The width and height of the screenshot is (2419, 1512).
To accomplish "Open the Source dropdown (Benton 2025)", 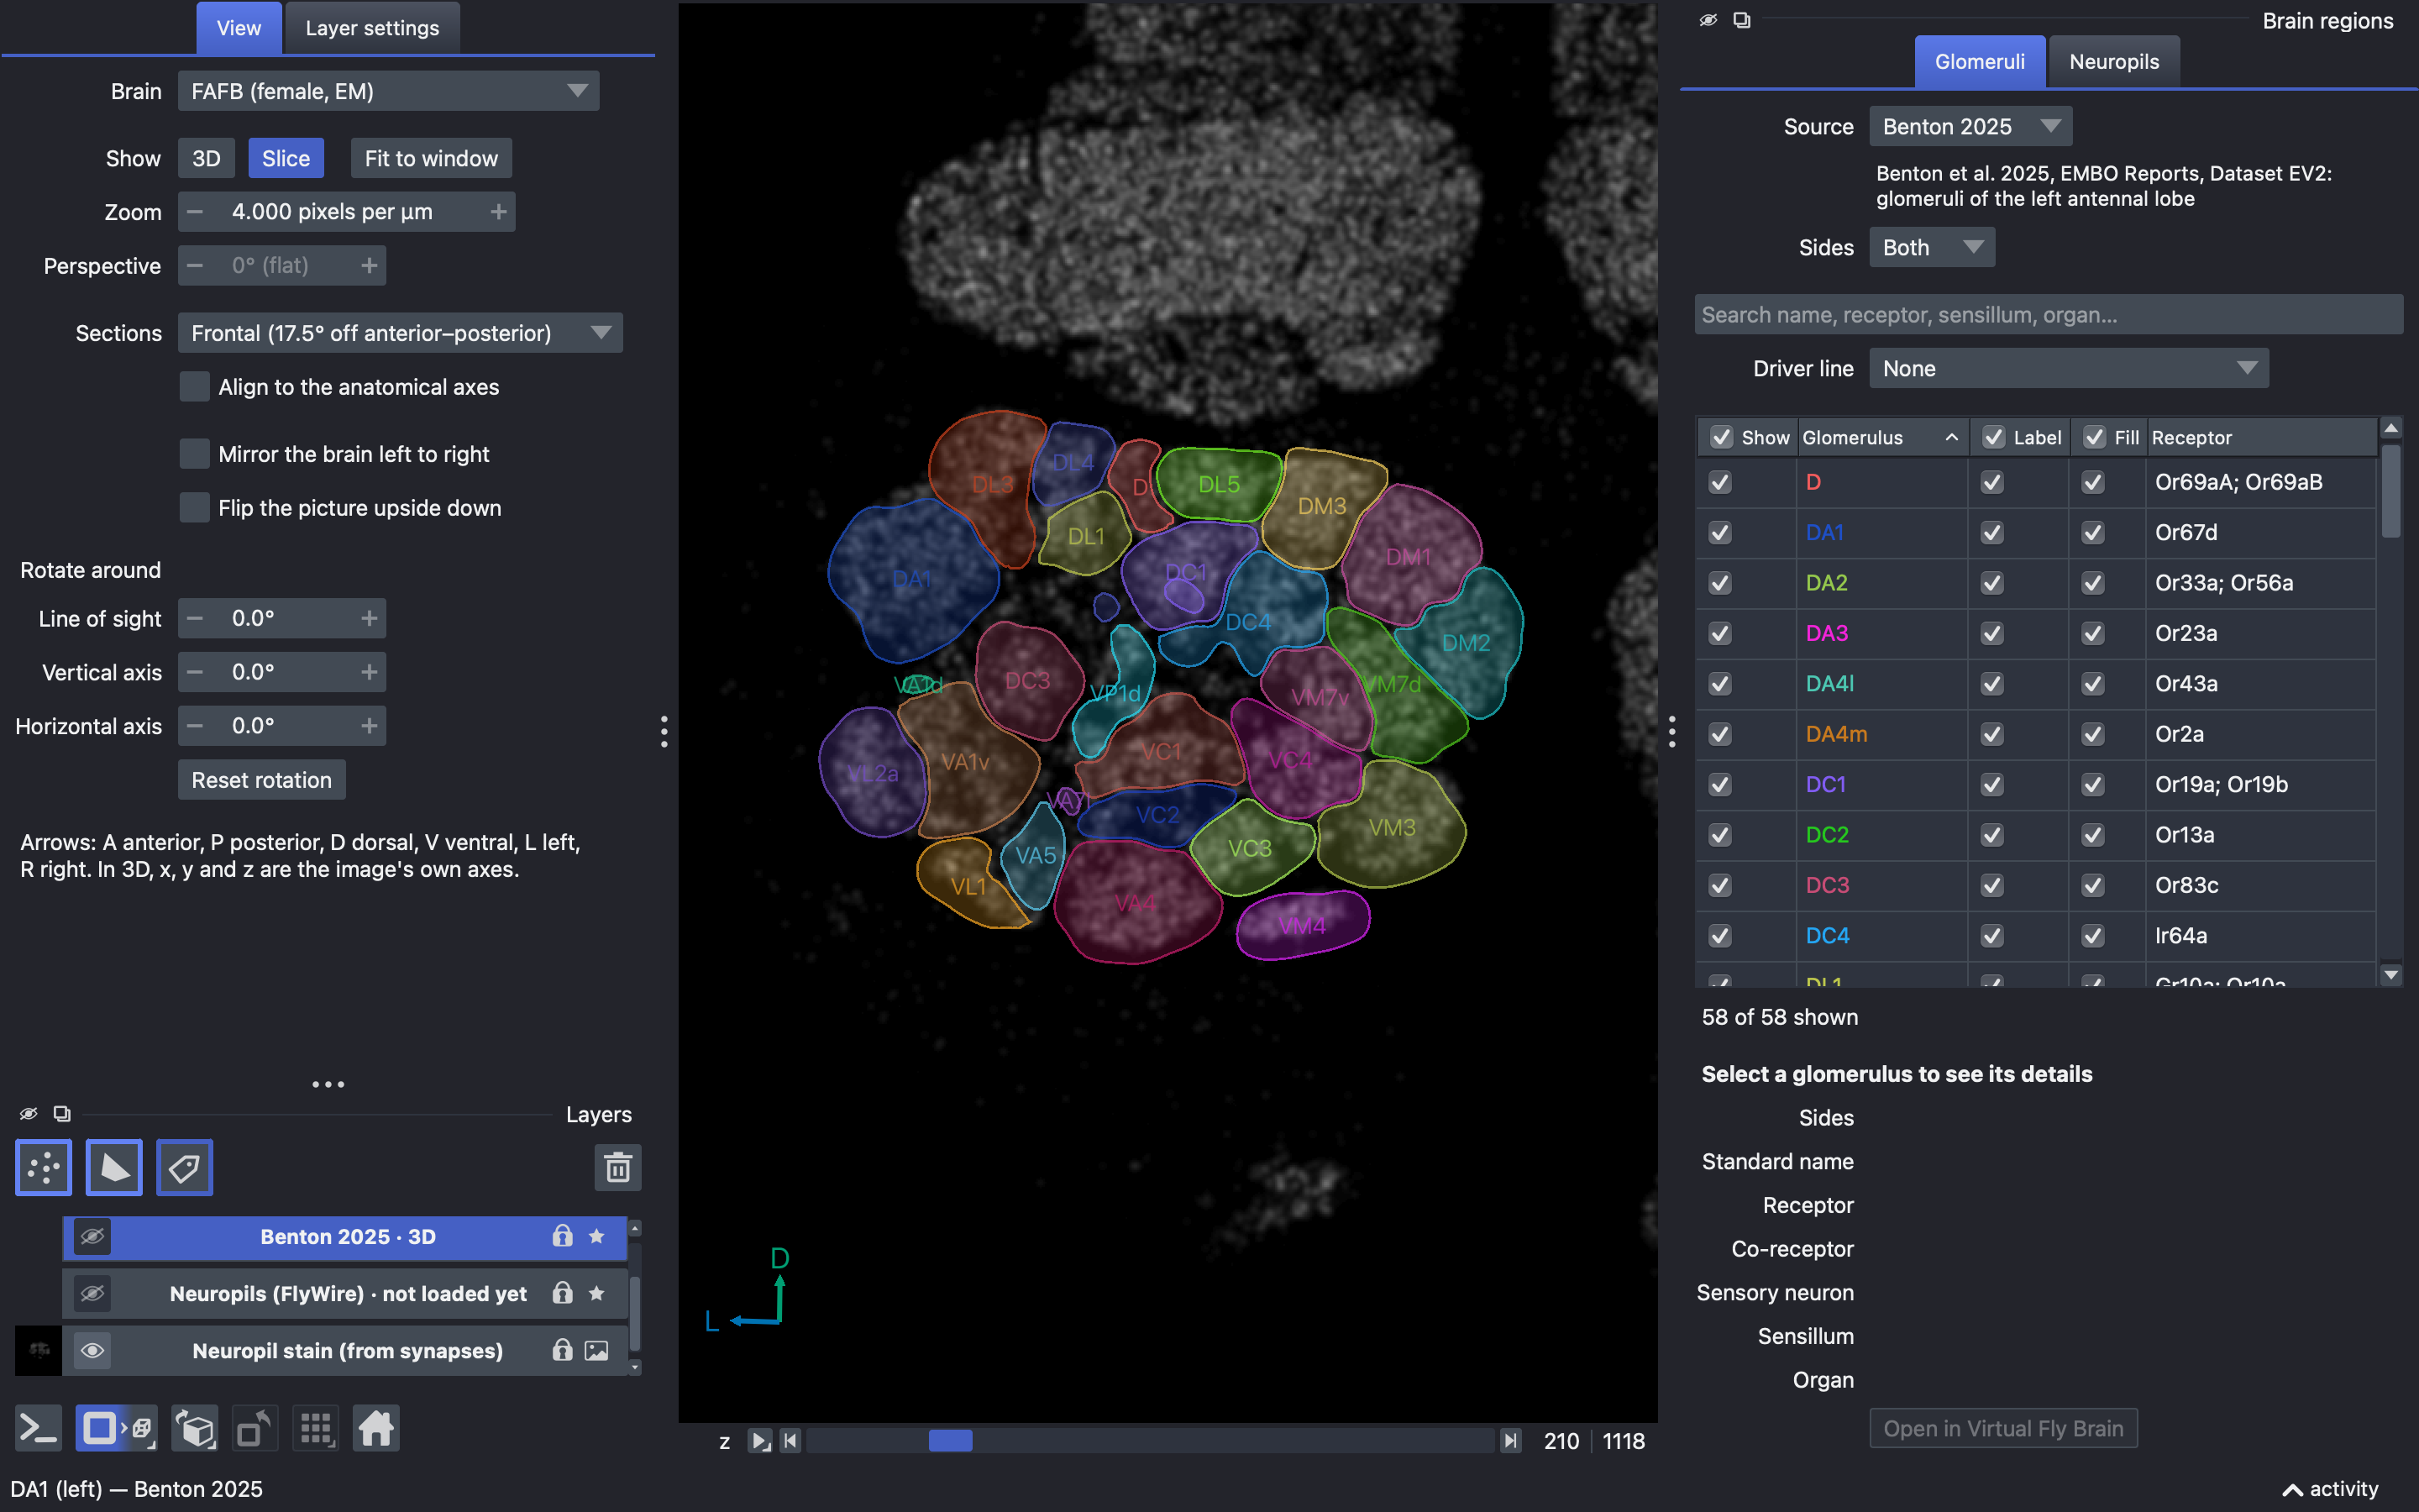I will point(1970,127).
